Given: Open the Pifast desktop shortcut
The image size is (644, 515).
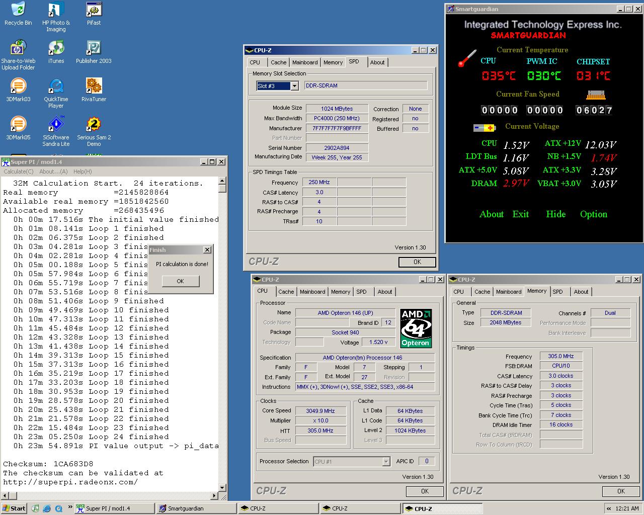Looking at the screenshot, I should click(x=94, y=14).
